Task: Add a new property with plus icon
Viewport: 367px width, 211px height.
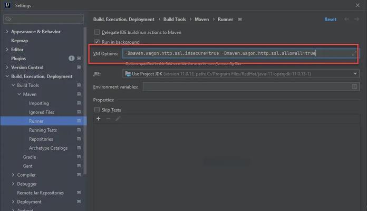Action: point(99,119)
